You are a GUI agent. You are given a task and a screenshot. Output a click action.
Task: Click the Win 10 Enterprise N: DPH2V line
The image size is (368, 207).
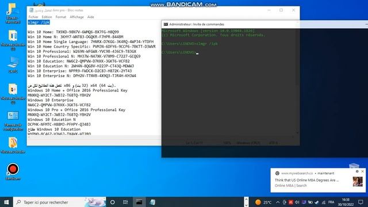coord(82,76)
